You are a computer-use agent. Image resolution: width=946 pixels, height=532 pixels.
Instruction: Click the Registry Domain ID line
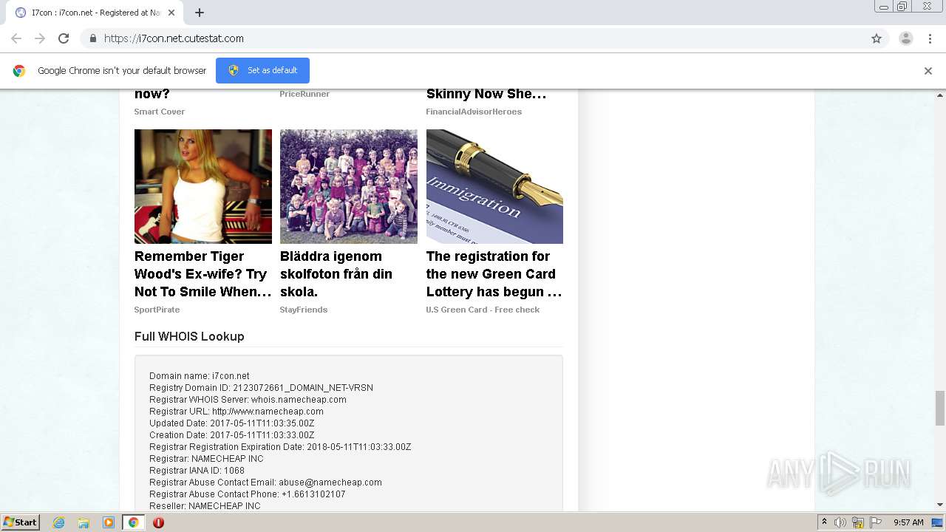click(x=261, y=388)
